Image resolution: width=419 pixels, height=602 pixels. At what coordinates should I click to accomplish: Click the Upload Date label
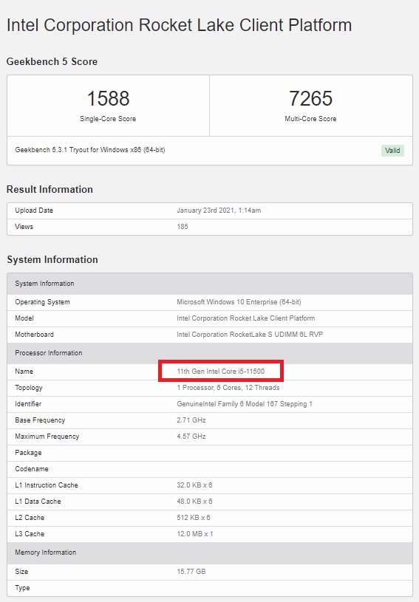pyautogui.click(x=34, y=211)
